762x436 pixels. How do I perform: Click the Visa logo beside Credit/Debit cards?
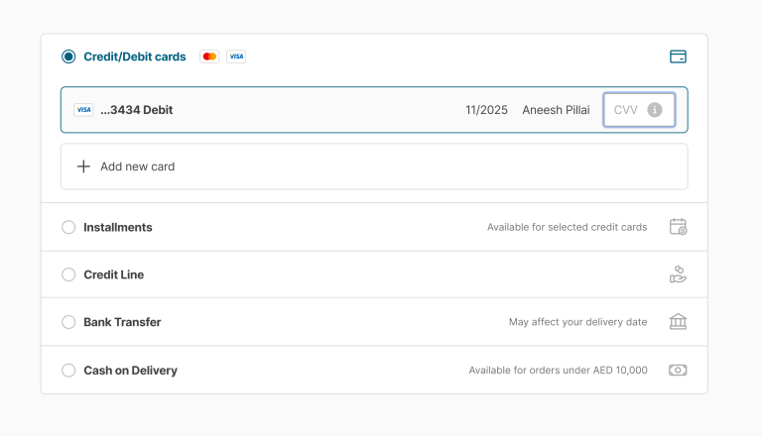point(236,56)
